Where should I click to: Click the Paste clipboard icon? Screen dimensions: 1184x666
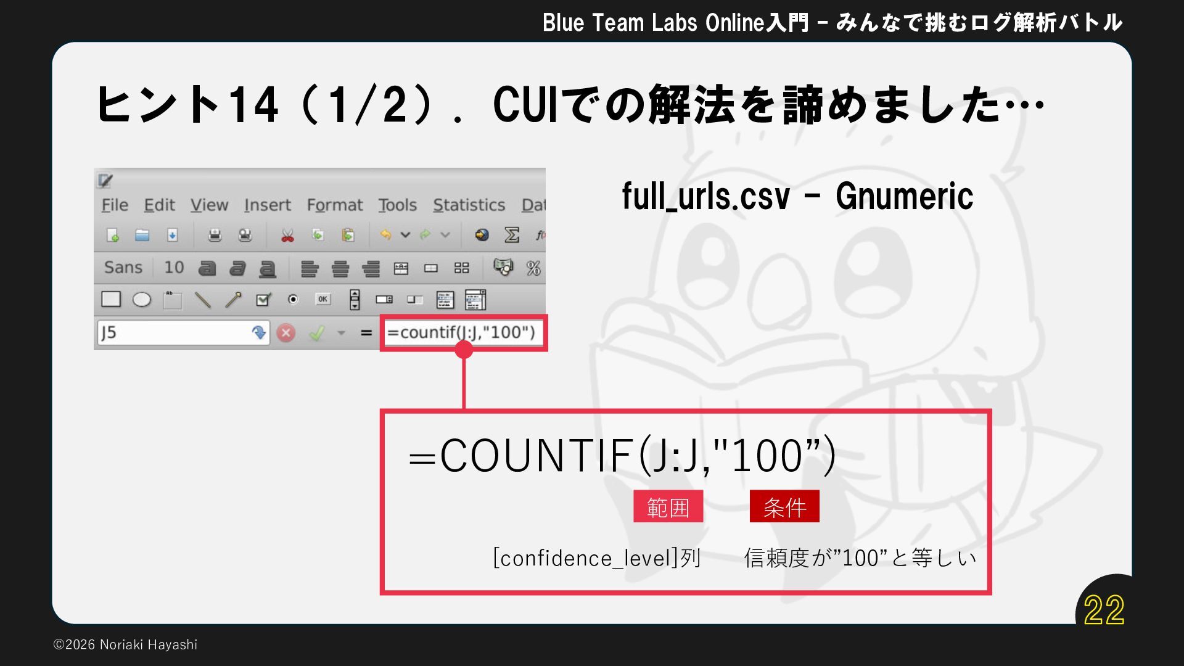pos(348,235)
